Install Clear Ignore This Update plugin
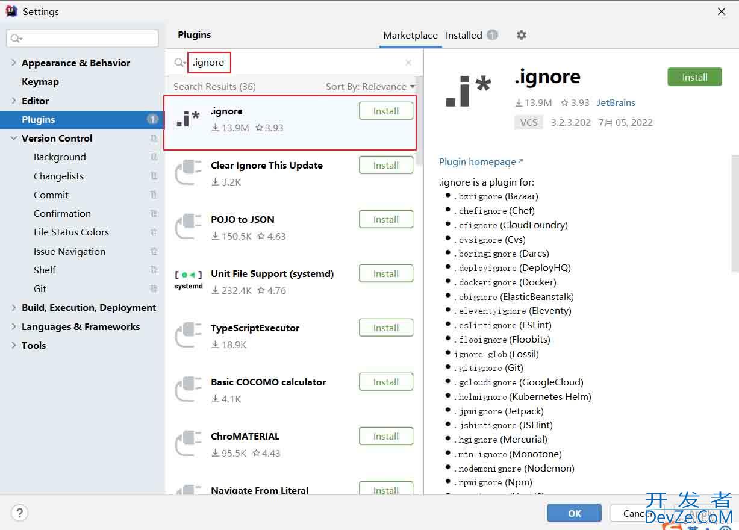 point(386,165)
